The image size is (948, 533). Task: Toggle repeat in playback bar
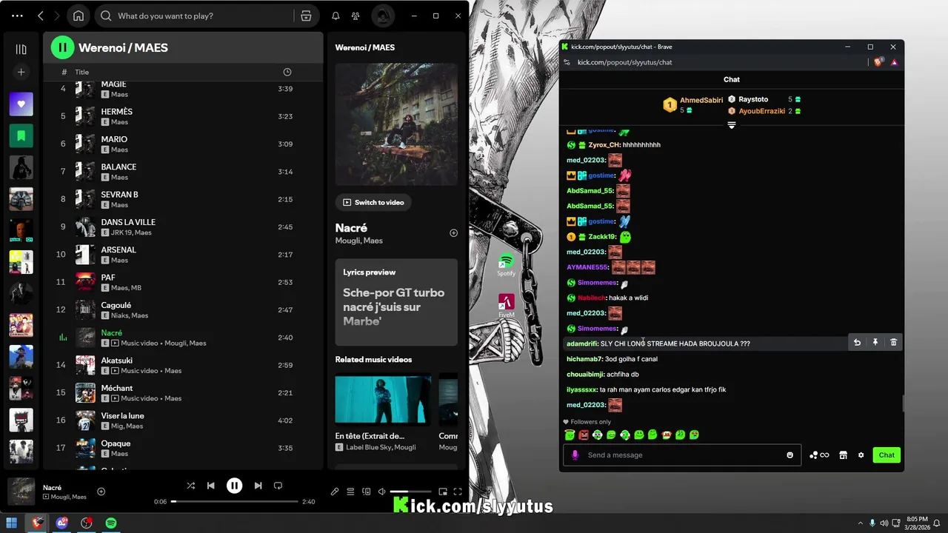(x=278, y=486)
